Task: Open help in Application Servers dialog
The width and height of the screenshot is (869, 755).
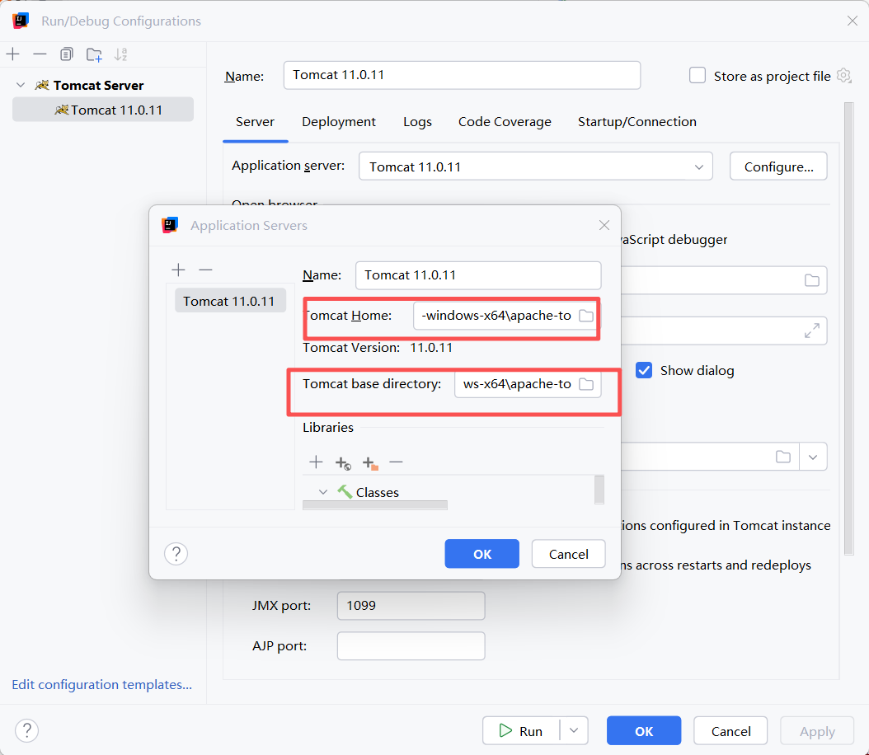Action: click(176, 553)
